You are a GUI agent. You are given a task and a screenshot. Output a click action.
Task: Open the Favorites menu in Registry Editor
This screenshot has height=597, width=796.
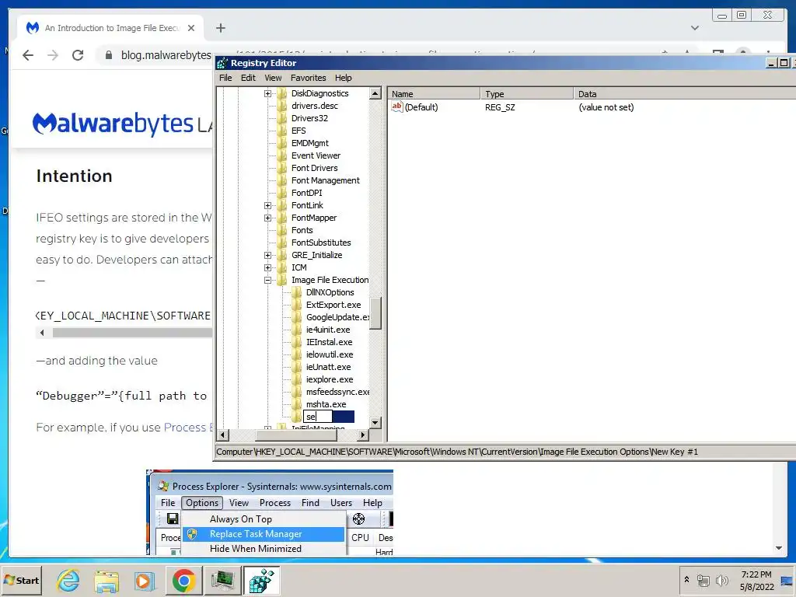[x=308, y=78]
